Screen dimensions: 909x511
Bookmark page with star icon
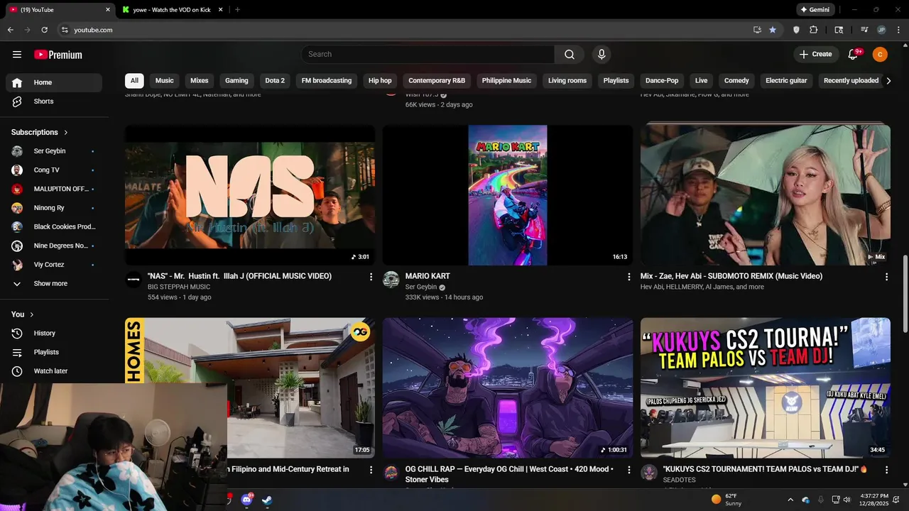pos(773,30)
